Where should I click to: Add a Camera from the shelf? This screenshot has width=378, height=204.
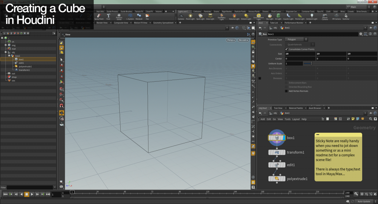coord(181,16)
